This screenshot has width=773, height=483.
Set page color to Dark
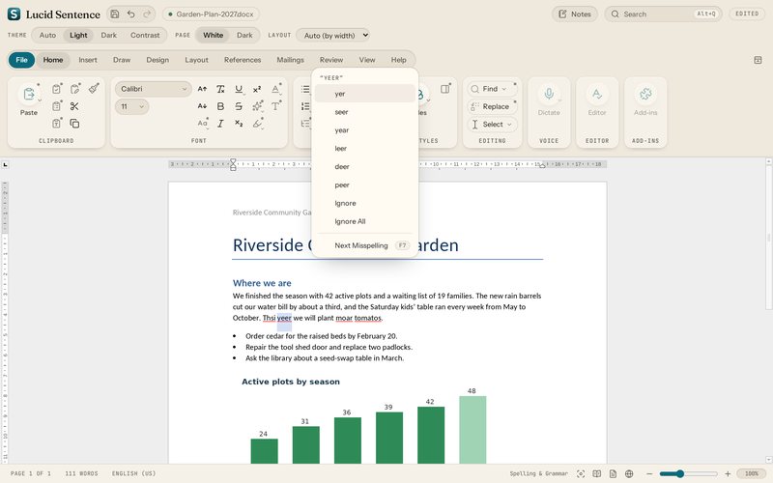[x=244, y=35]
